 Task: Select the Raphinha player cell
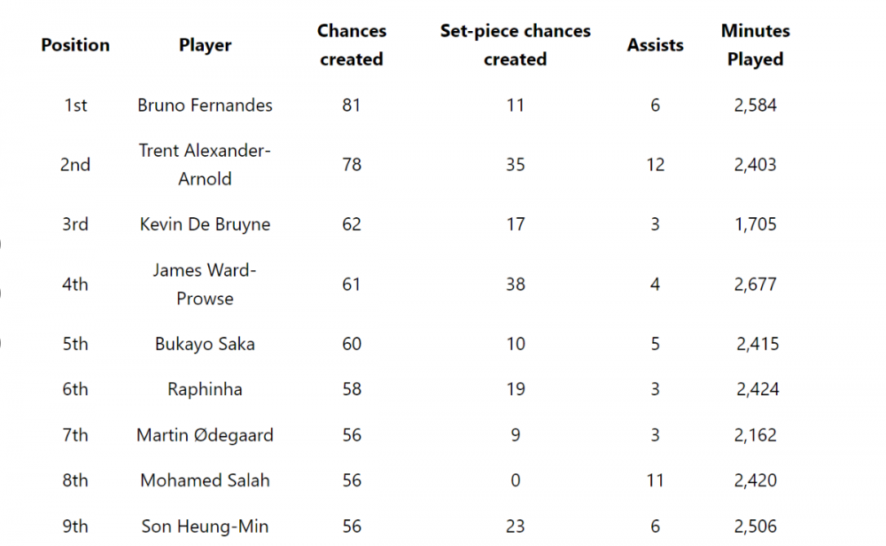[x=205, y=389]
